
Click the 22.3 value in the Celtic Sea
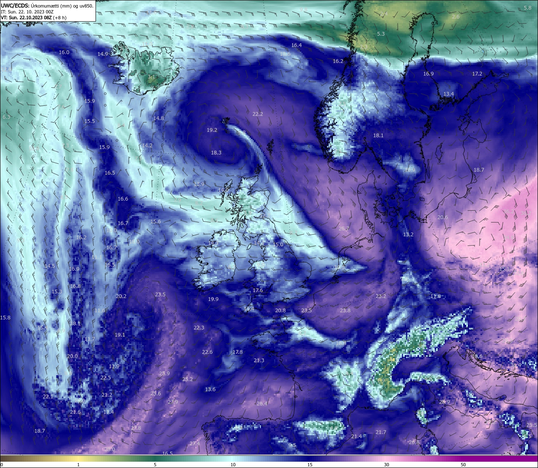[199, 328]
